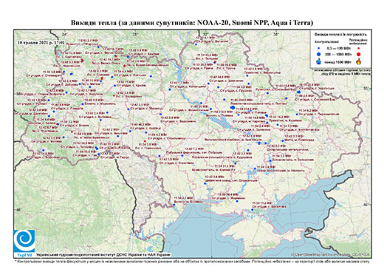Select the large blue circle legend symbol

pos(319,54)
